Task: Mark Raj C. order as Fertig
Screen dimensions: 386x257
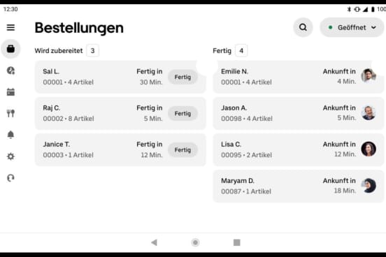Action: (x=183, y=113)
